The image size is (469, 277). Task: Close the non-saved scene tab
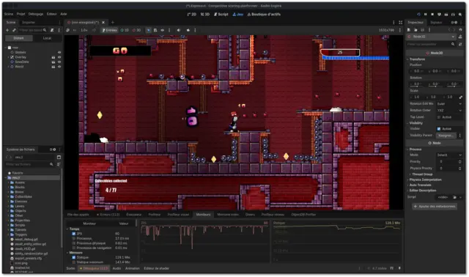coord(103,22)
